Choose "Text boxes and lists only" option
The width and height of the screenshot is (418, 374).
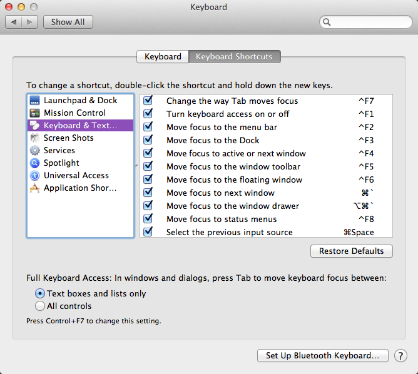[40, 293]
